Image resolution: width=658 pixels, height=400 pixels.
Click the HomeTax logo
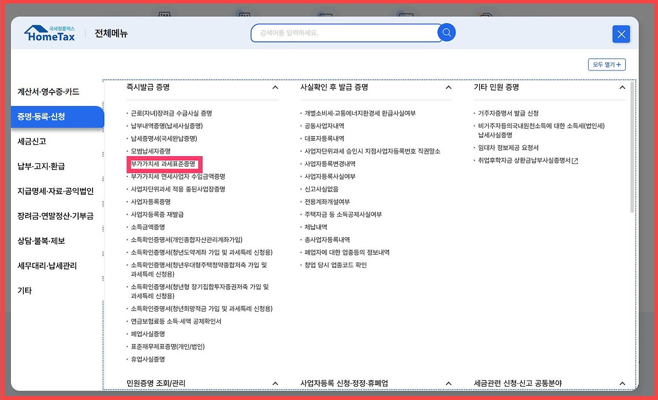pyautogui.click(x=49, y=32)
